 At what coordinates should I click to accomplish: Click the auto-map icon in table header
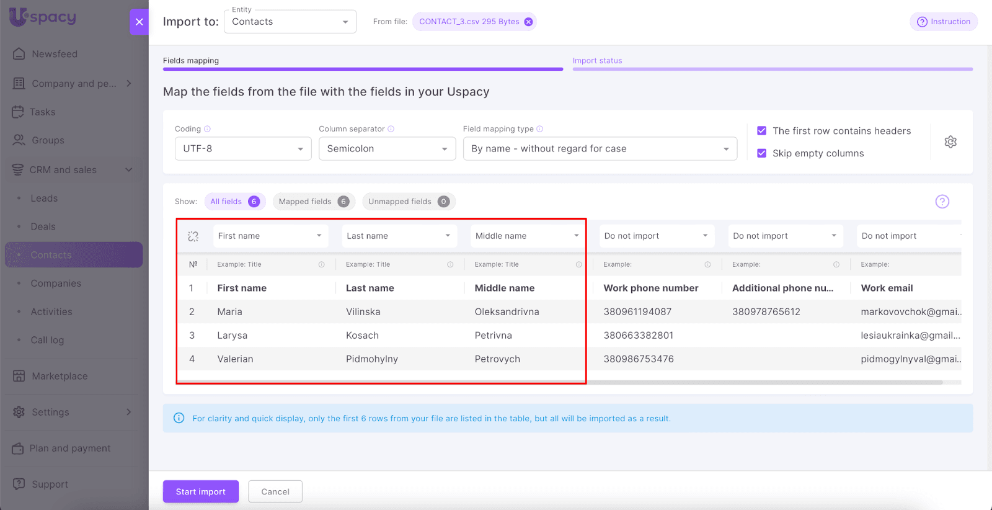(193, 236)
